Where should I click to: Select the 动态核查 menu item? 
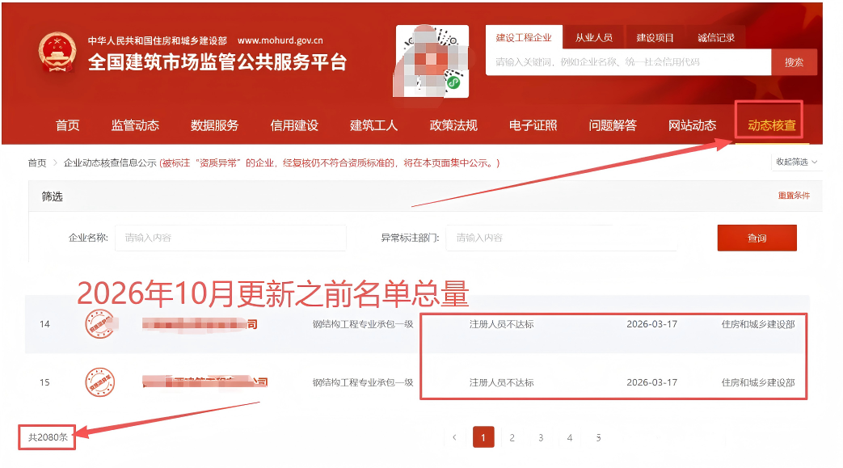pos(772,125)
